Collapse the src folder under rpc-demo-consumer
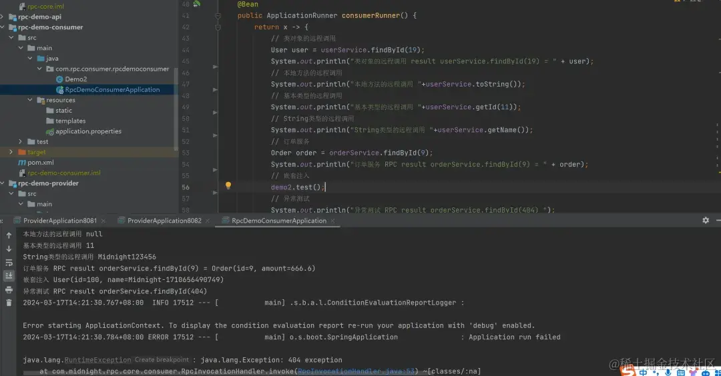The image size is (721, 376). [11, 37]
